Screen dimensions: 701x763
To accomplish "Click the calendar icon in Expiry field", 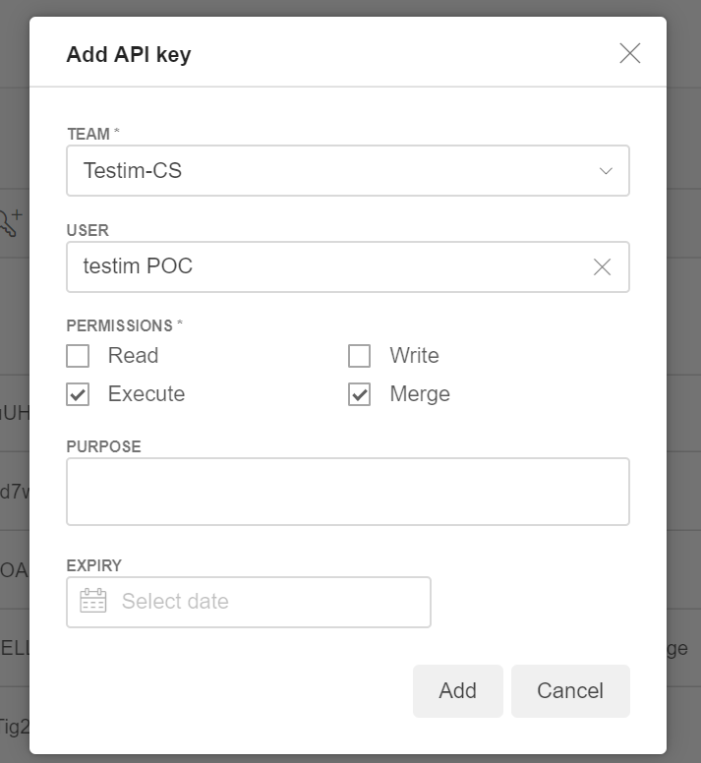I will tap(93, 601).
